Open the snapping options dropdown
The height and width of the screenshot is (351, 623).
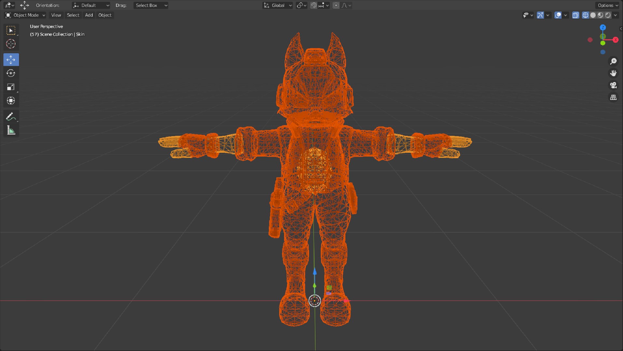[324, 5]
